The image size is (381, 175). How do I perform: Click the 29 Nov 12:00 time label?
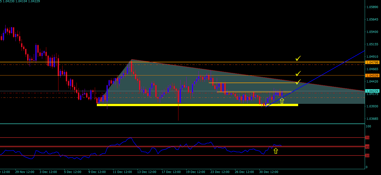pyautogui.click(x=25, y=172)
